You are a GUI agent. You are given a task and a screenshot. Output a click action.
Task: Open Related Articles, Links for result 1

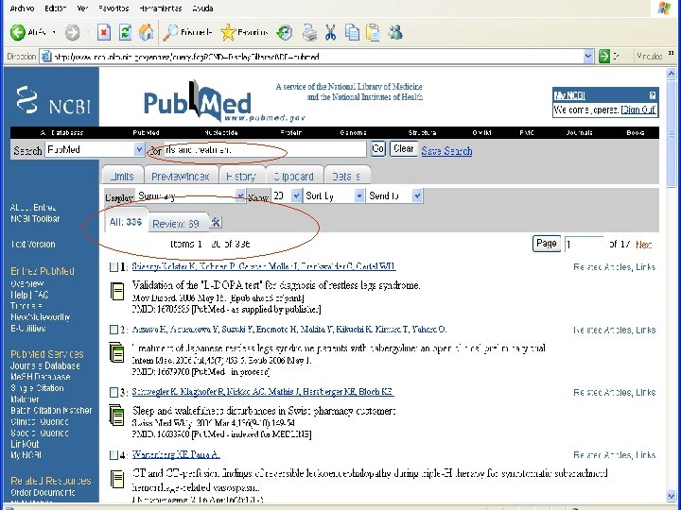point(614,267)
